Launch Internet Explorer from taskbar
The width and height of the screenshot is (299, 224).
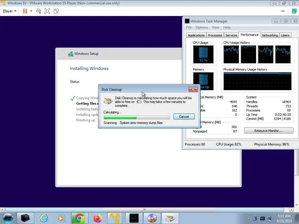[x=44, y=218]
